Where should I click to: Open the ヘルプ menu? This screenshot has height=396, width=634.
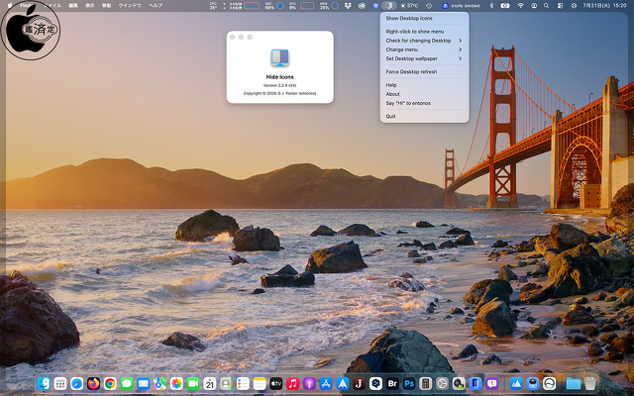point(156,6)
